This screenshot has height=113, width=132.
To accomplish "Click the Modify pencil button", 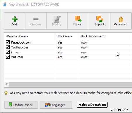I will (x=57, y=21).
